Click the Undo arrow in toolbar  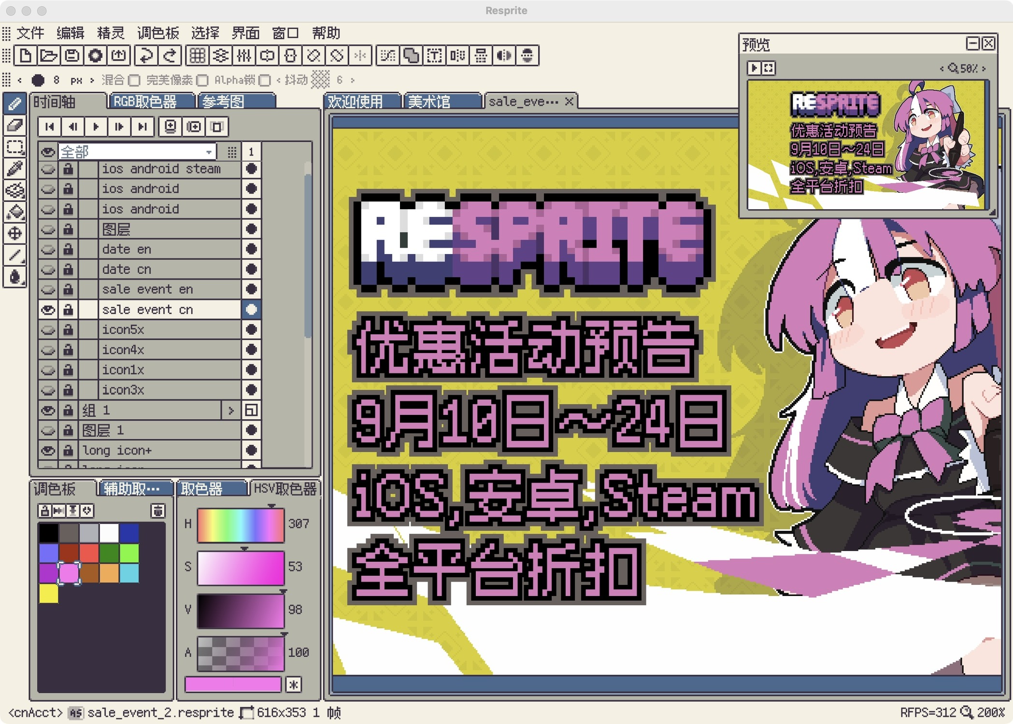[x=145, y=56]
